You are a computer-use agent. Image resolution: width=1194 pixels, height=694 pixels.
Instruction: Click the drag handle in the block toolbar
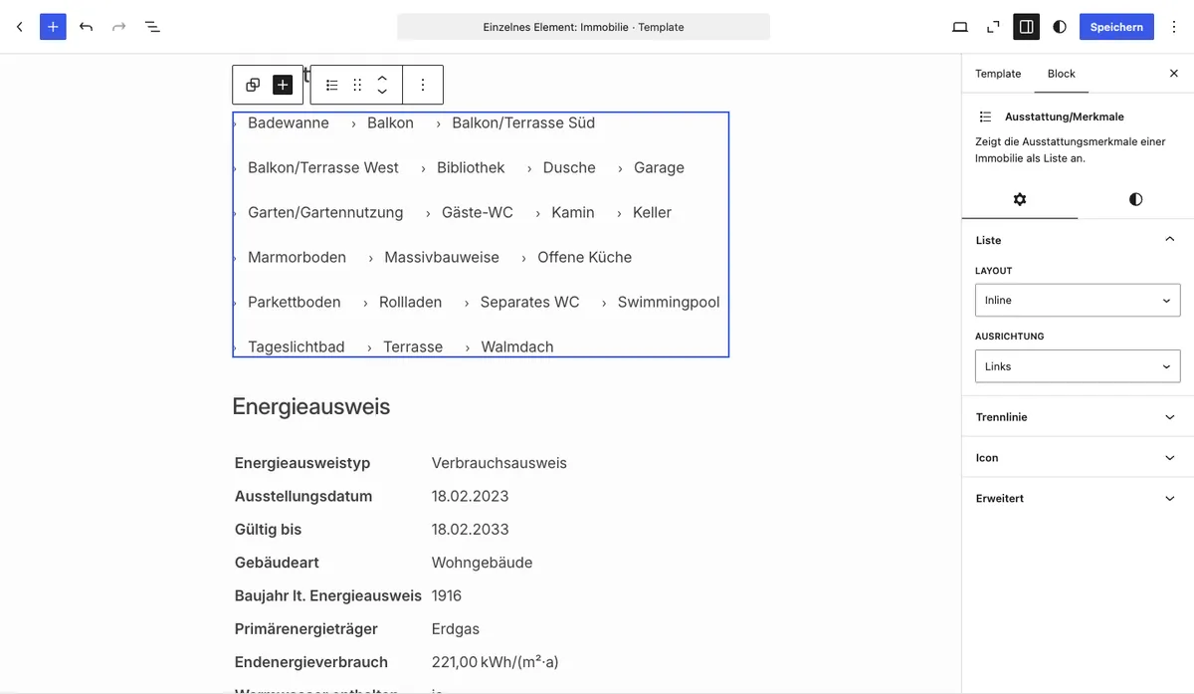[357, 85]
